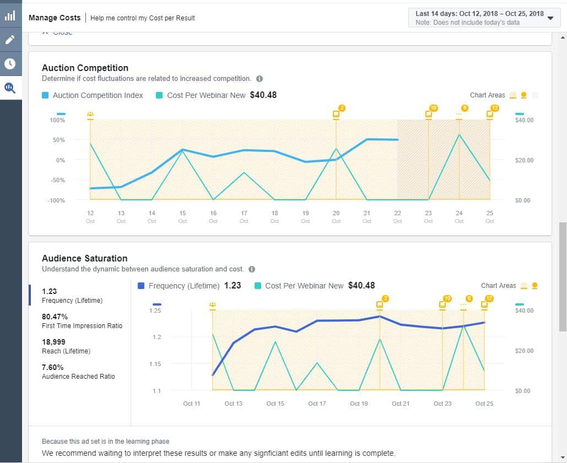Click the scrollbar up arrow
The width and height of the screenshot is (567, 463).
coord(563,37)
